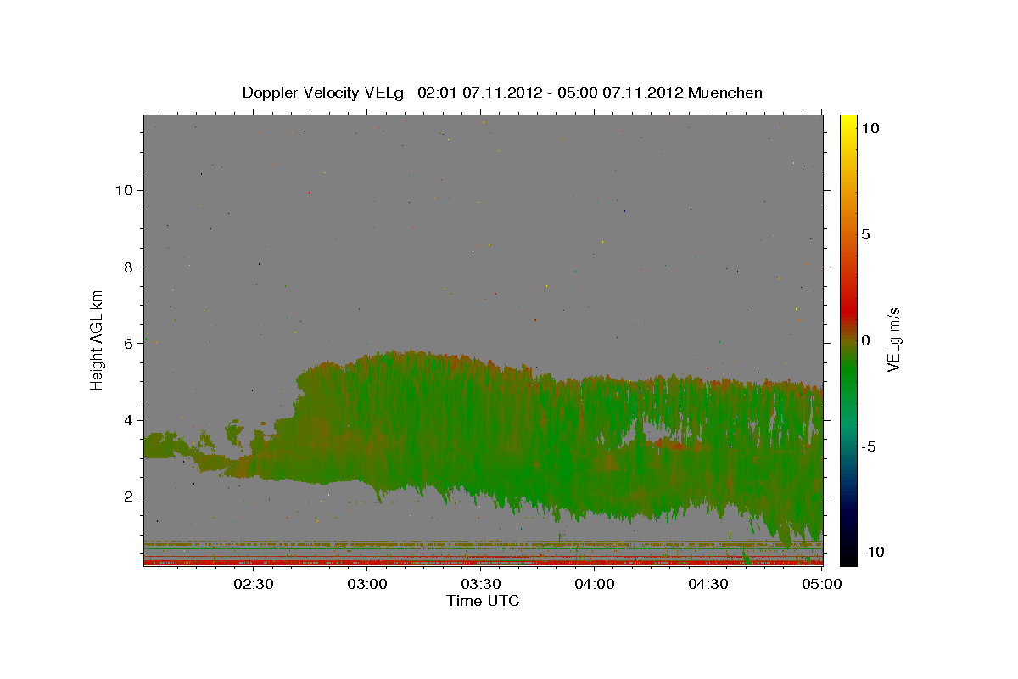
Task: Click the 03:30 time tick label
Action: click(x=481, y=584)
